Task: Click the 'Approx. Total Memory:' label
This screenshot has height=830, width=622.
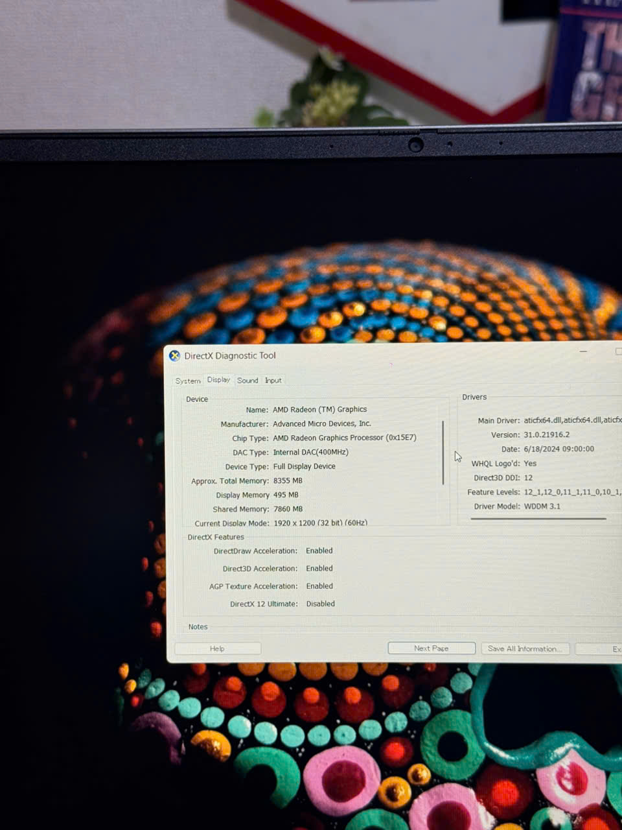Action: point(229,481)
